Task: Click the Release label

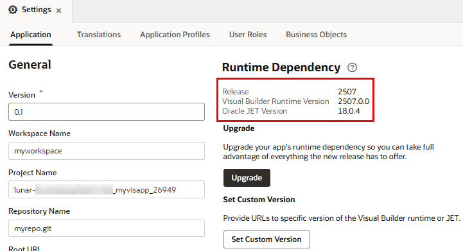Action: point(235,92)
